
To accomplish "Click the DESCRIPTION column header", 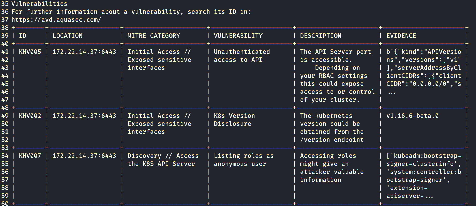I will pos(320,36).
